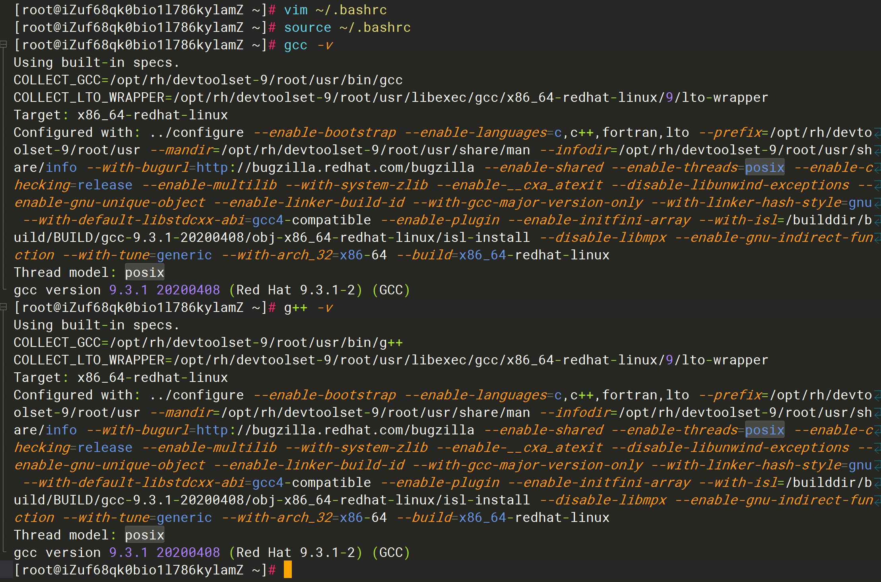
Task: Collapse the gcc -v output fold marker
Action: (4, 45)
